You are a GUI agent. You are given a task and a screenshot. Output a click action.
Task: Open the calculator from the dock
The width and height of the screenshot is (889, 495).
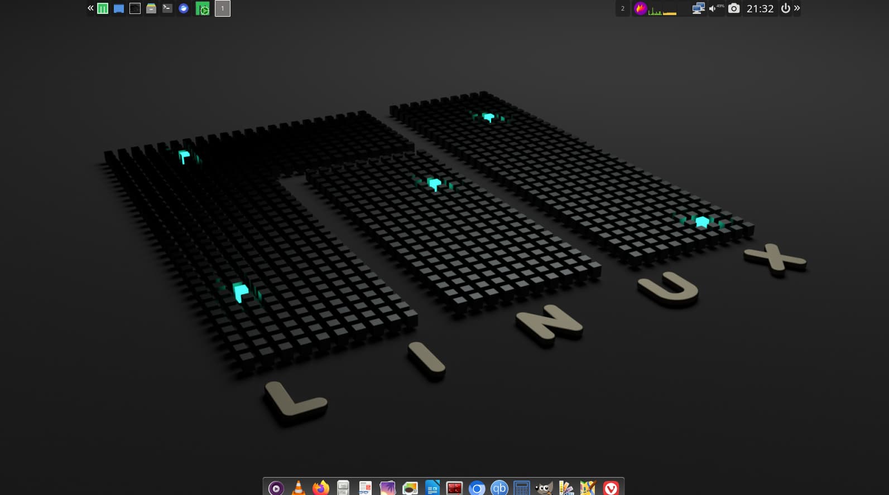click(x=521, y=488)
